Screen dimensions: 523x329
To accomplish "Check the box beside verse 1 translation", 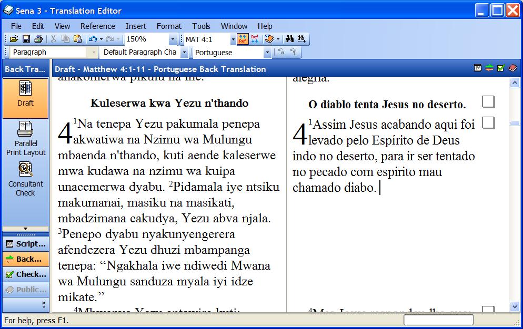I will 488,122.
